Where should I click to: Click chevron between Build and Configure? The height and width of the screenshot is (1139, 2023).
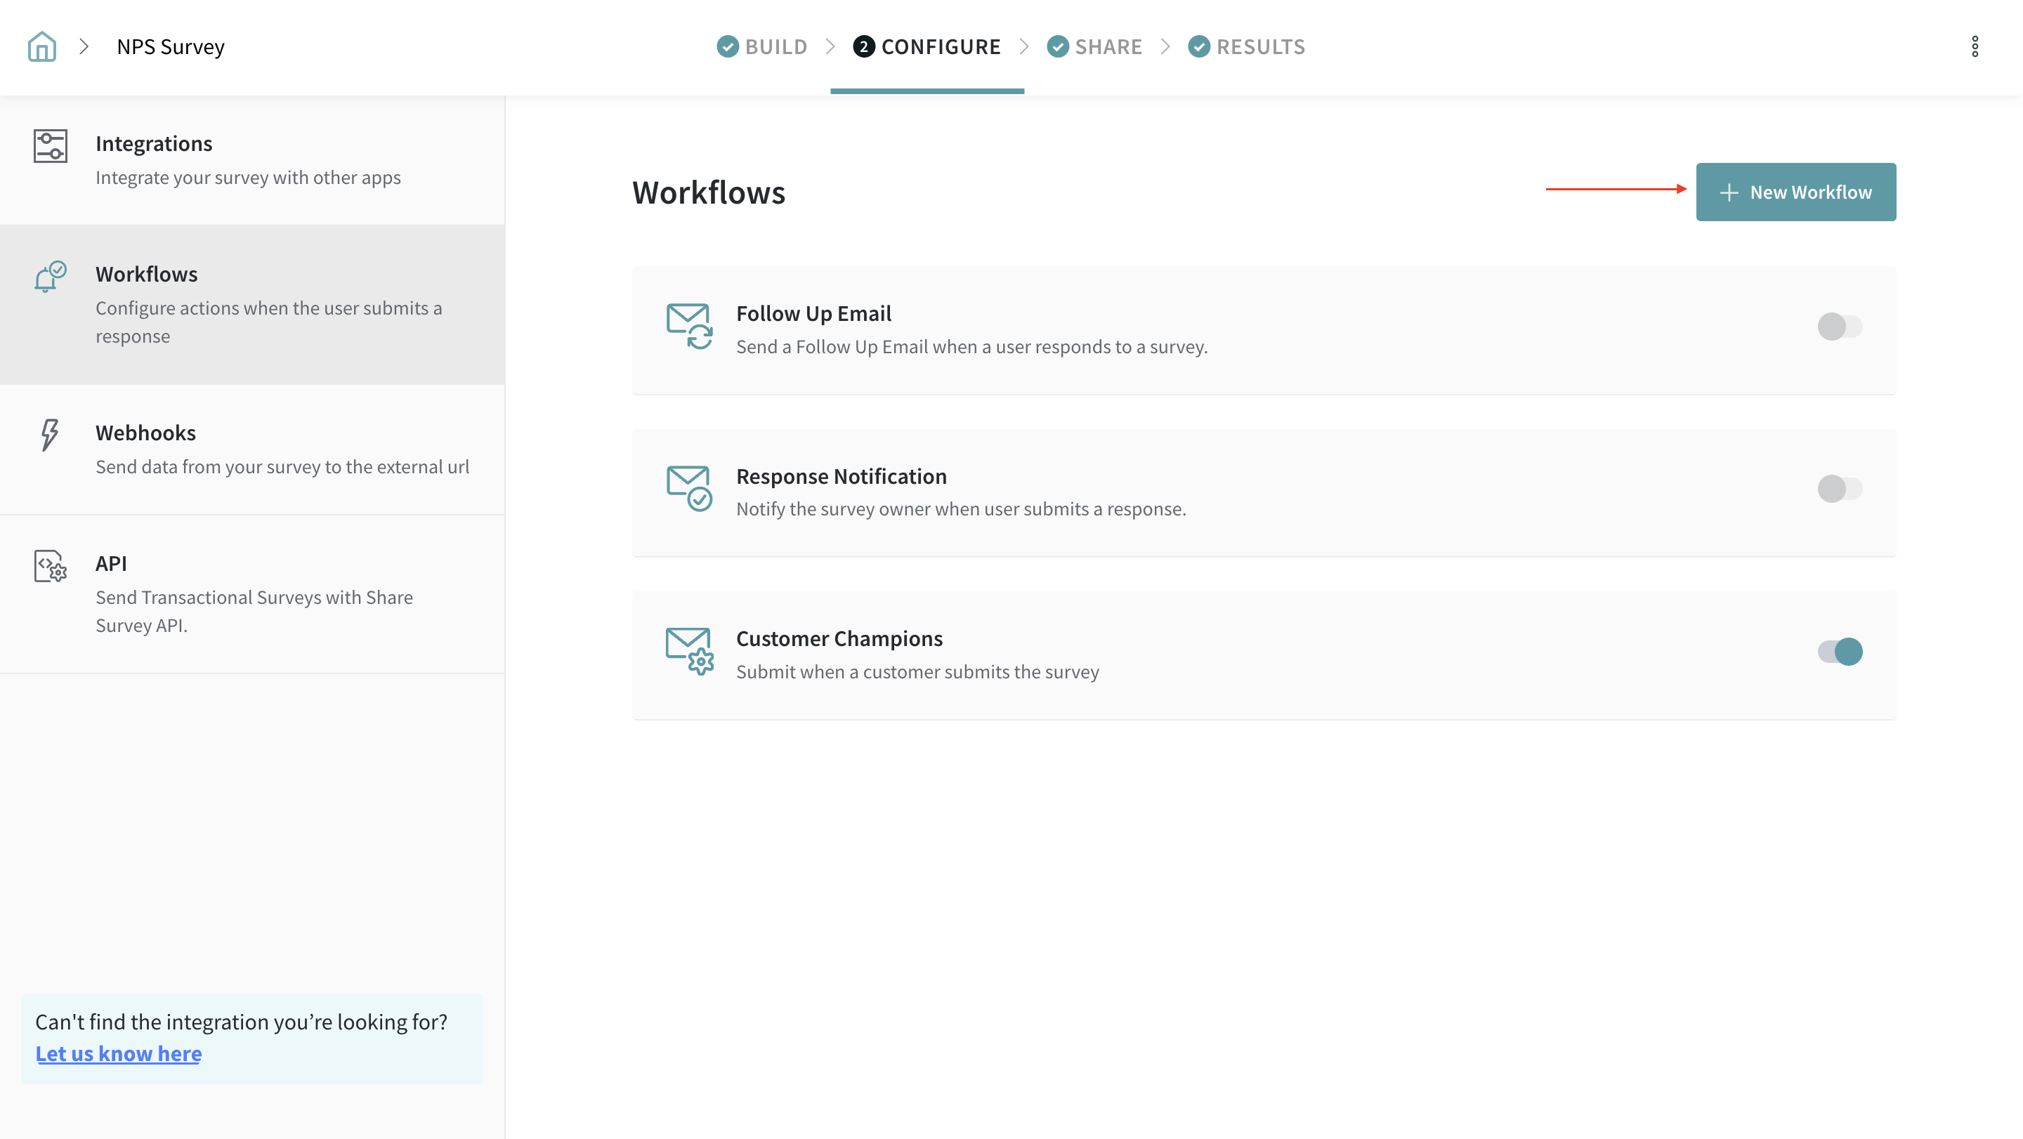pos(830,46)
